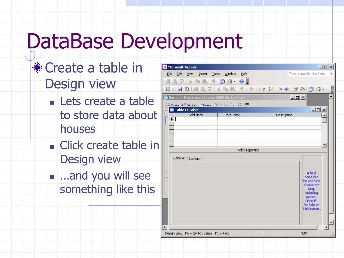Open the Window menu
344x258 pixels.
230,74
